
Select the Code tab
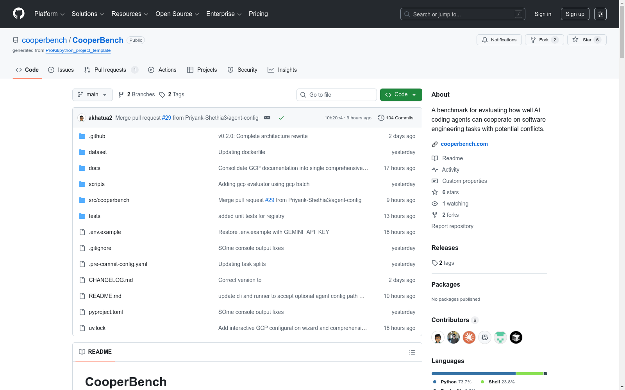point(27,70)
